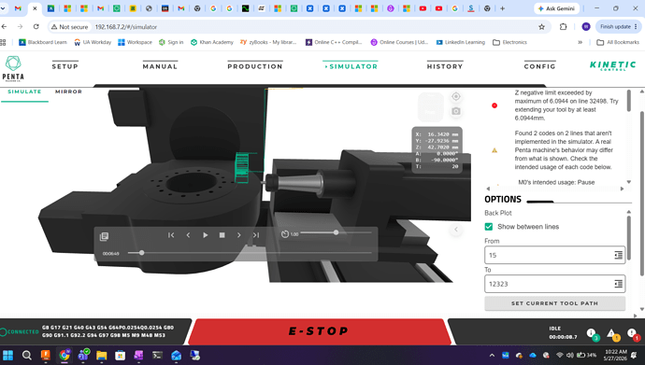Image resolution: width=645 pixels, height=365 pixels.
Task: Jump to the start of simulation
Action: tap(171, 235)
